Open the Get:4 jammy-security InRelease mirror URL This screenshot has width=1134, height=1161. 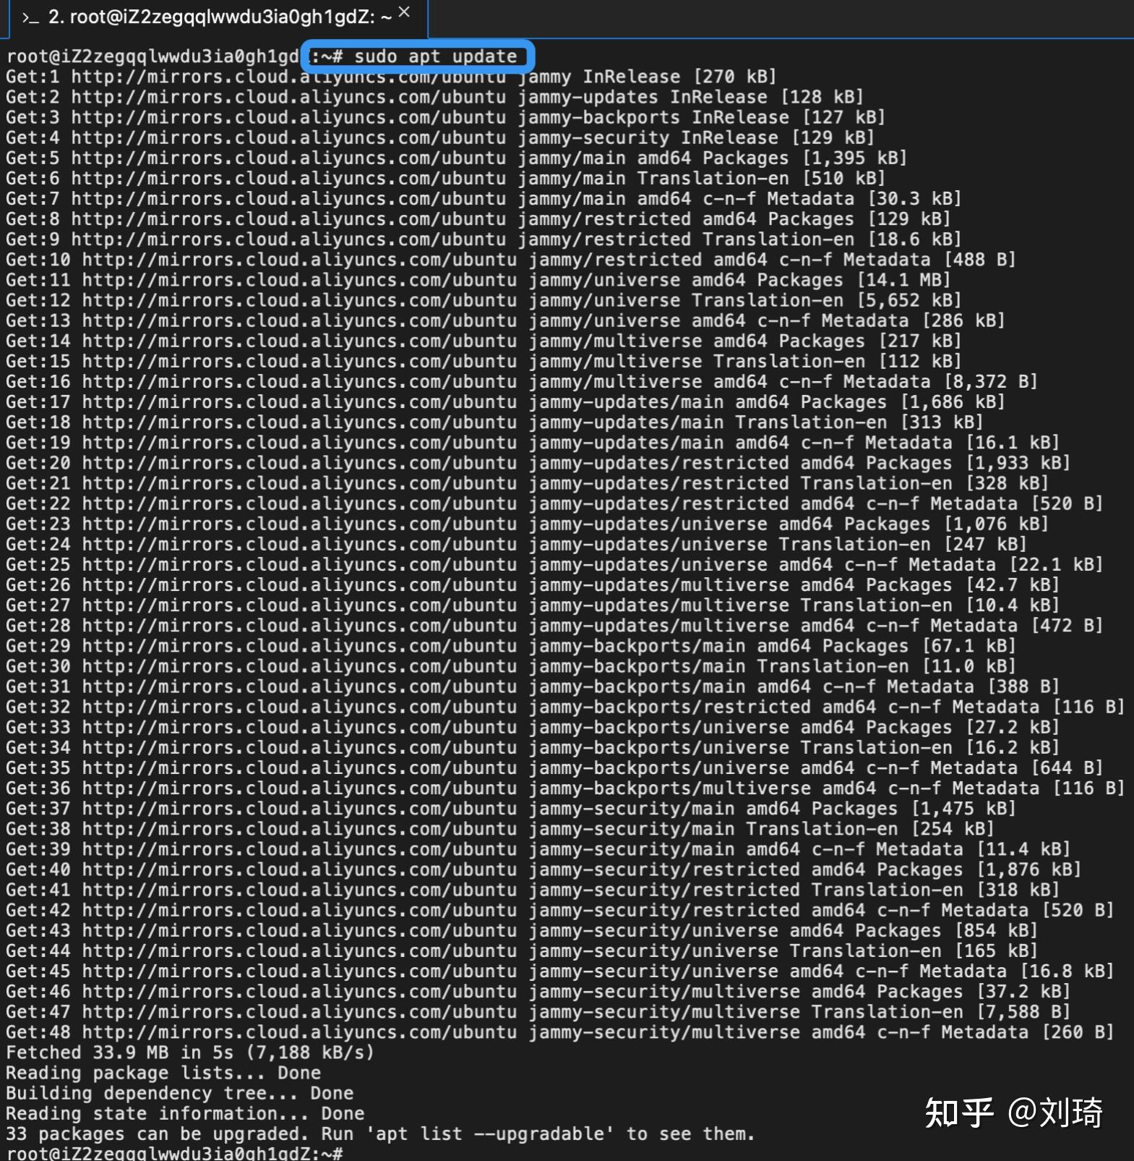(x=288, y=137)
